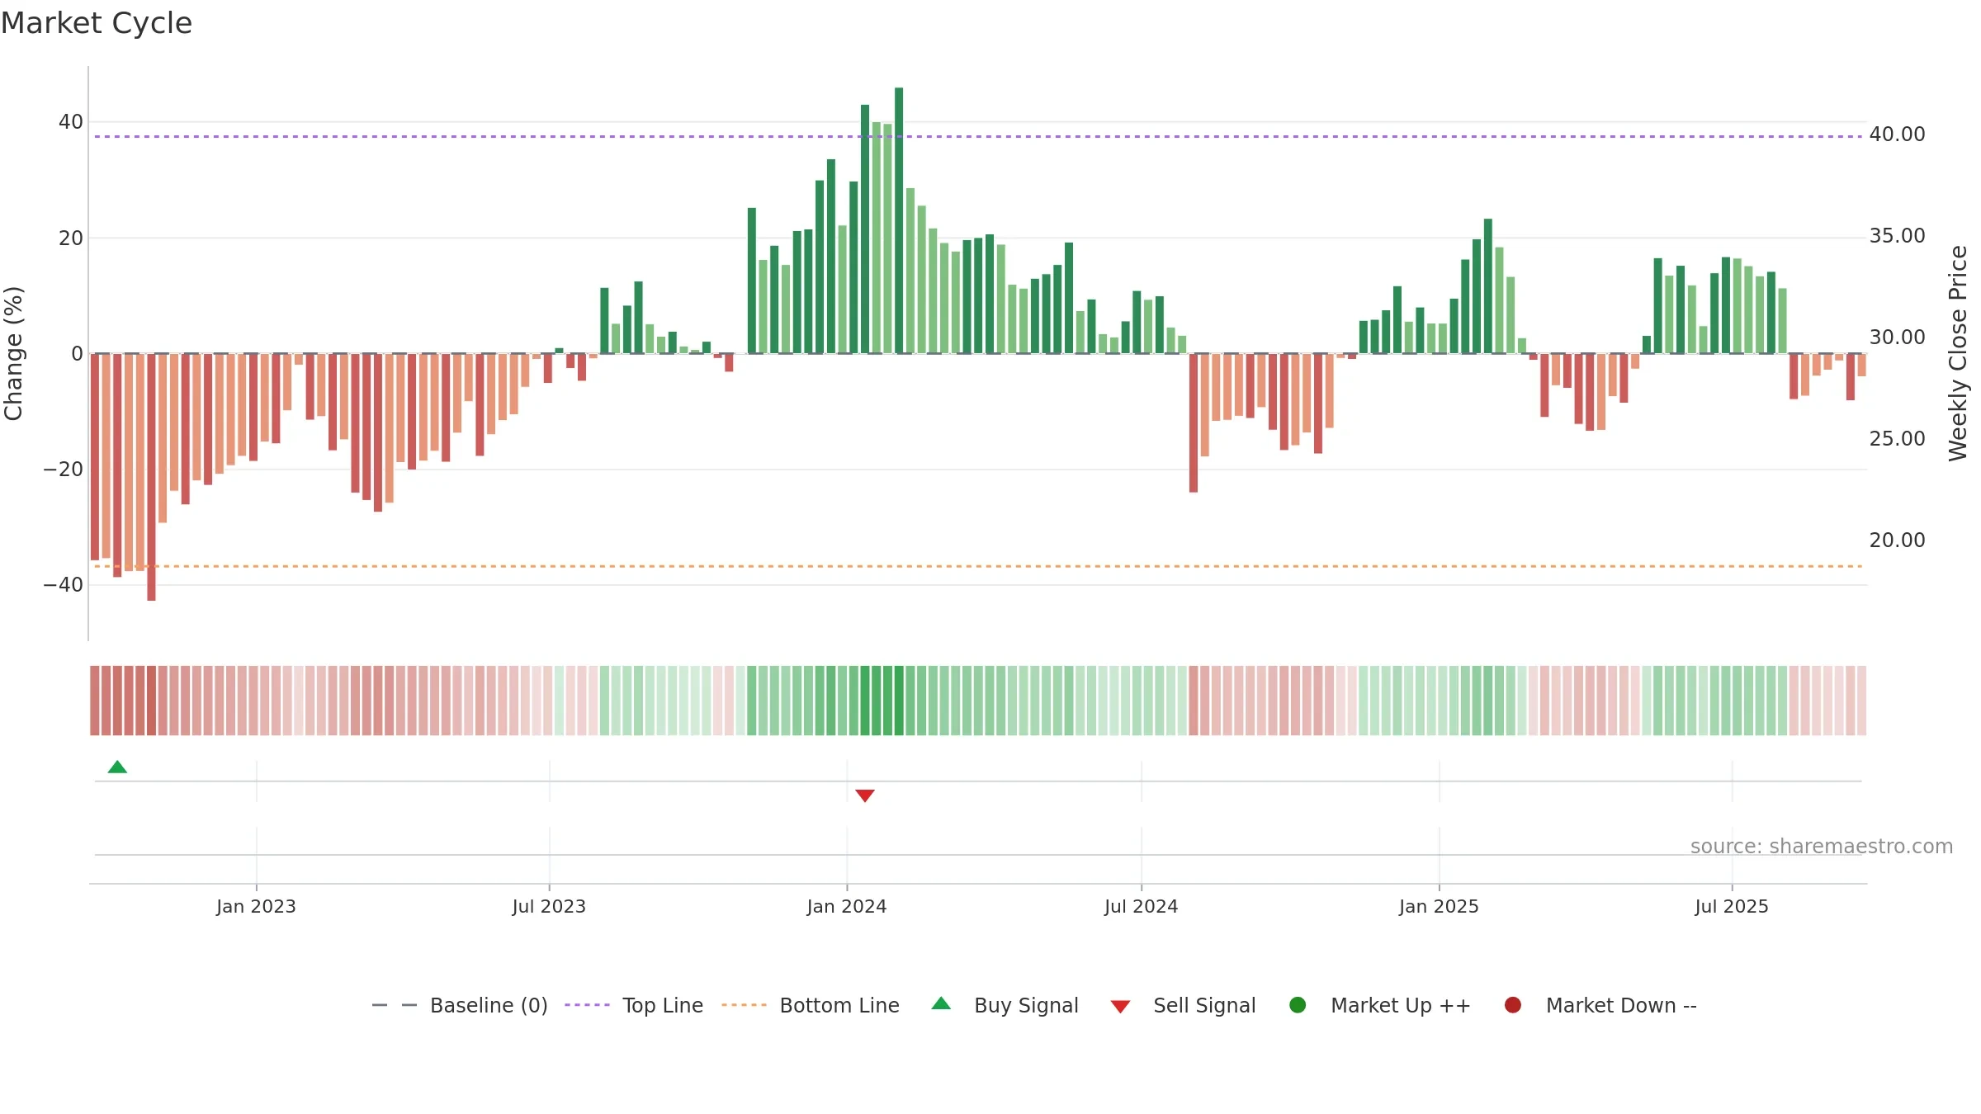Click the green Market Up circle icon in legend
The width and height of the screenshot is (1981, 1114).
click(1298, 1005)
